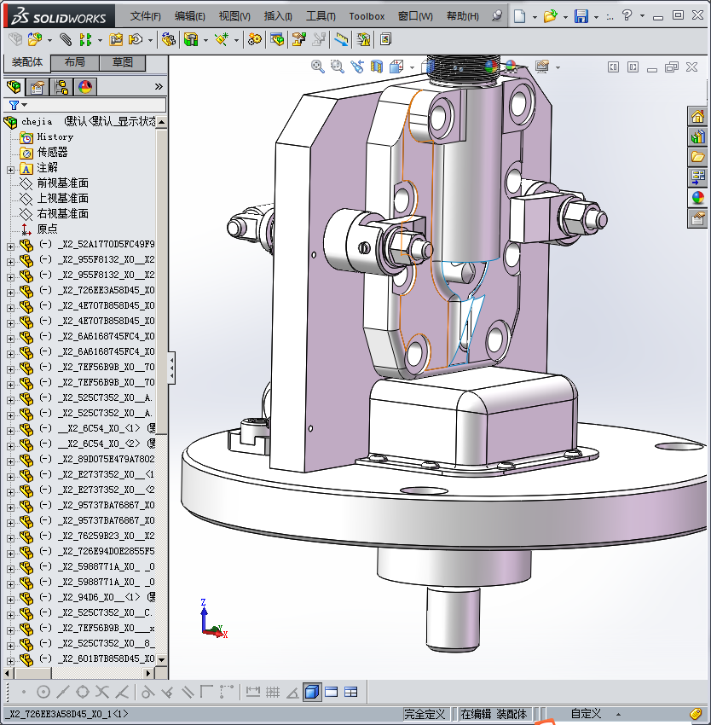Select 前视基准面 plane in the tree
711x725 pixels.
[62, 183]
